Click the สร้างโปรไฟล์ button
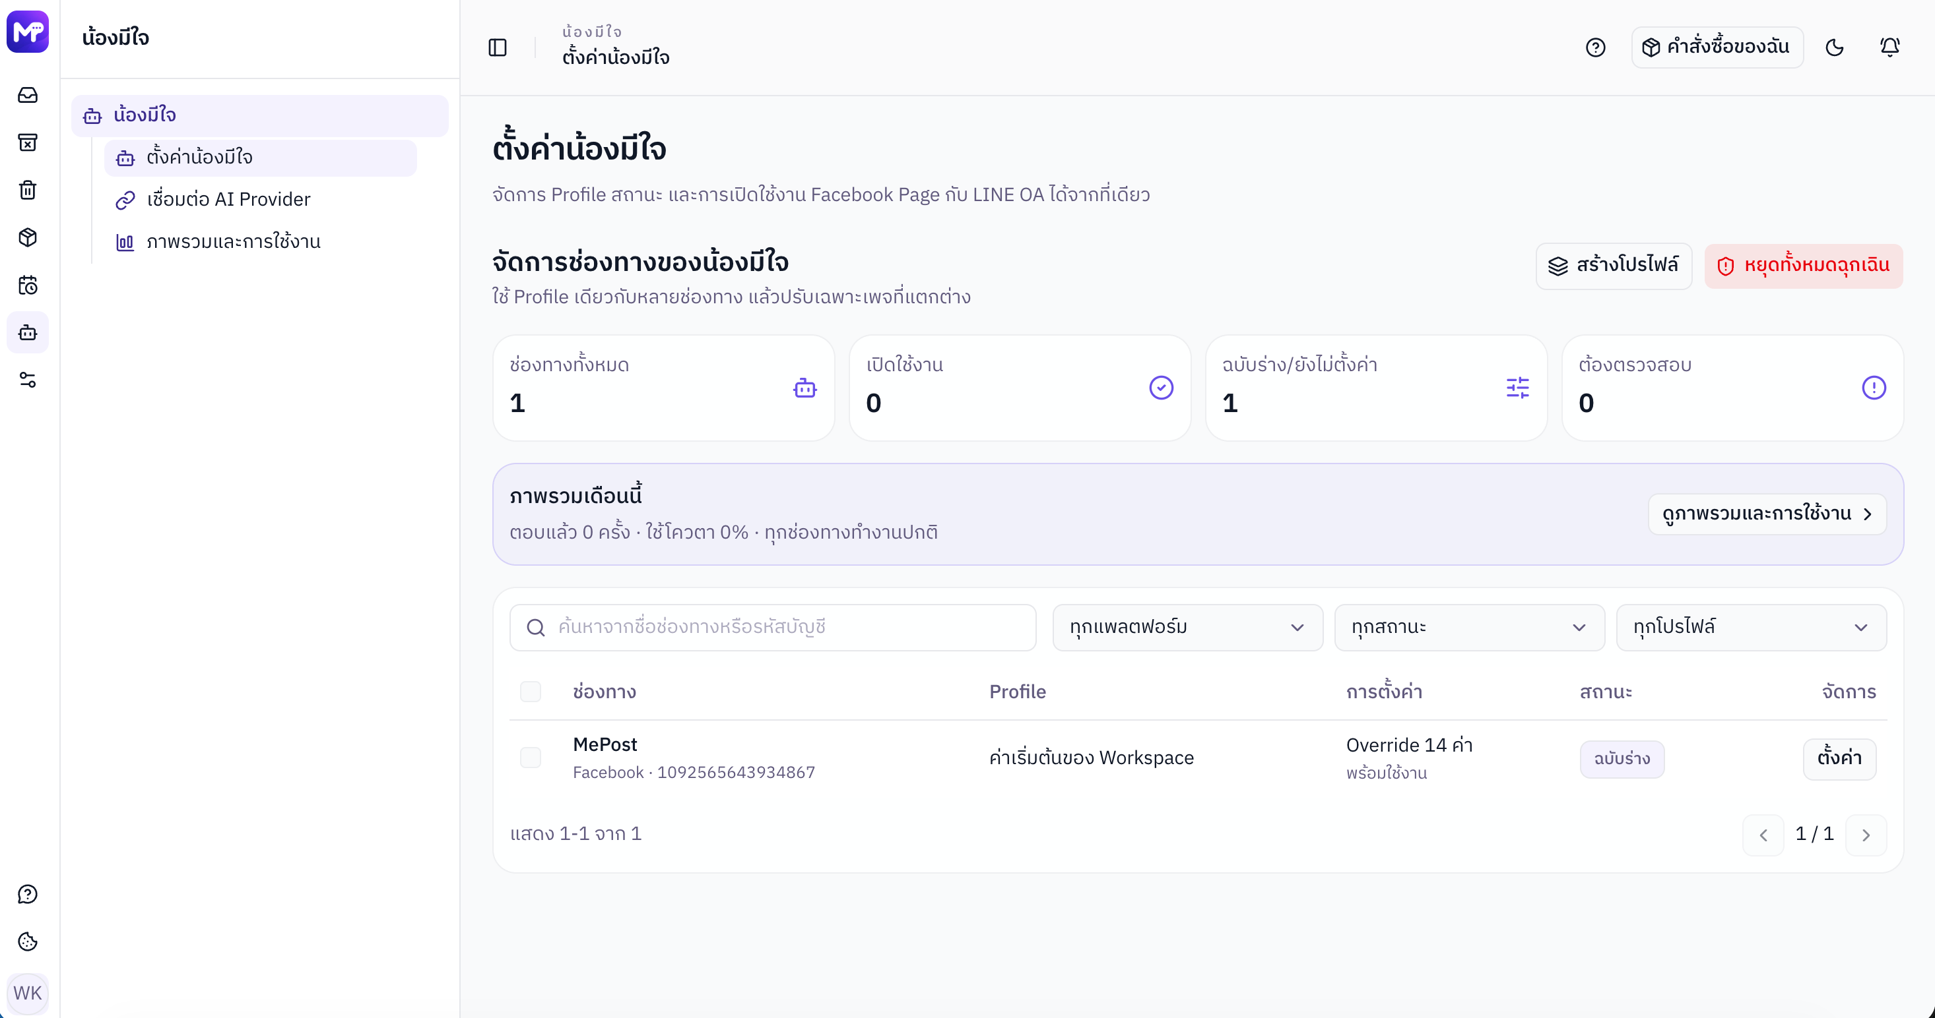The width and height of the screenshot is (1935, 1018). (x=1614, y=266)
